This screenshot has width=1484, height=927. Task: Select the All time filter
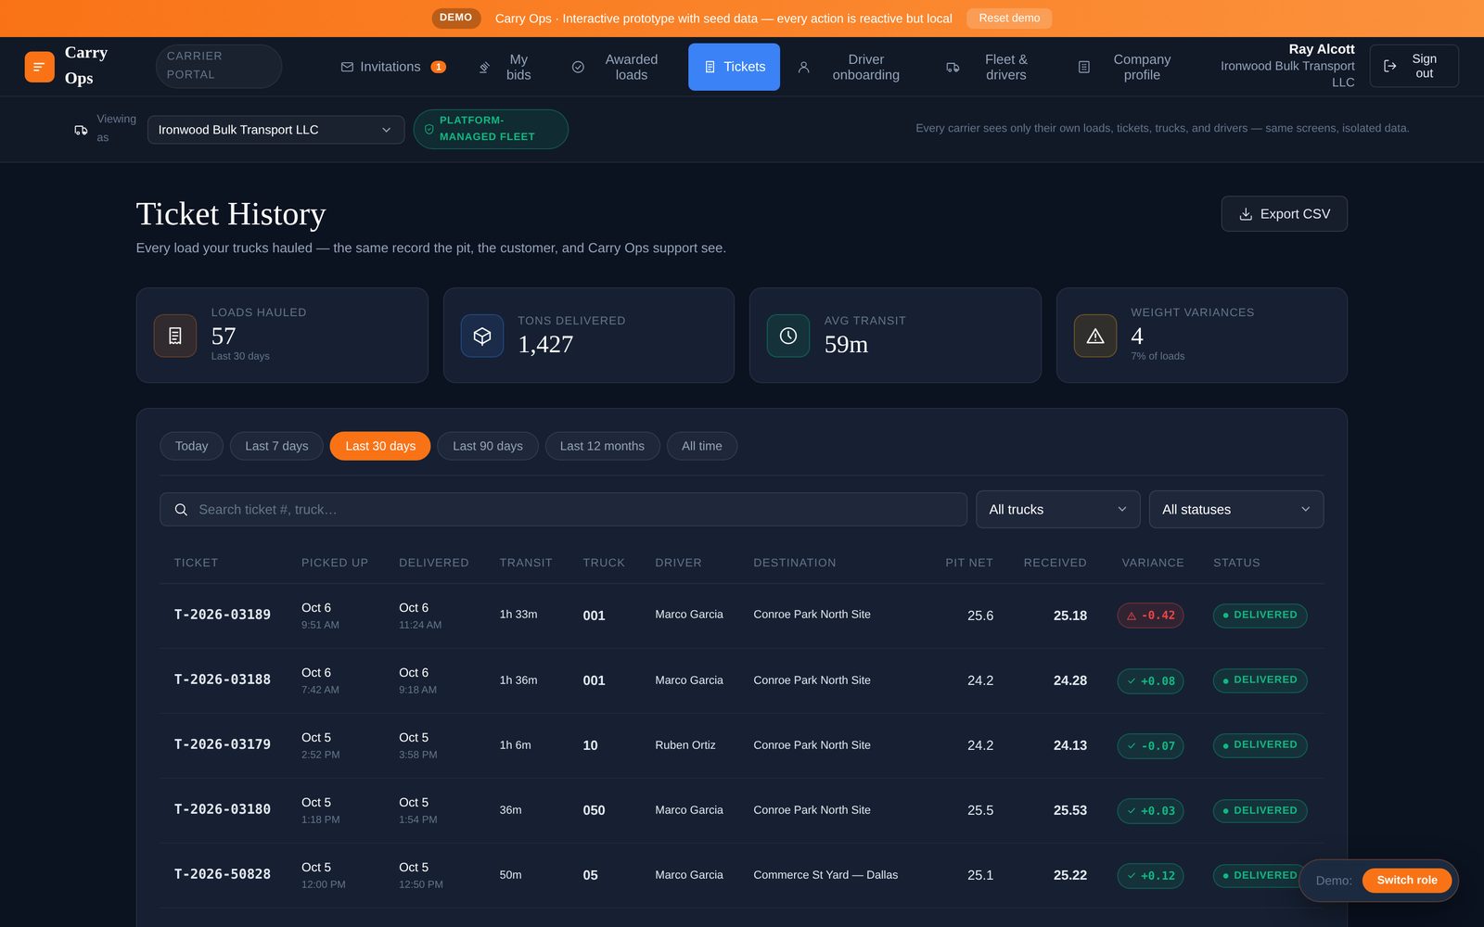[x=702, y=446]
